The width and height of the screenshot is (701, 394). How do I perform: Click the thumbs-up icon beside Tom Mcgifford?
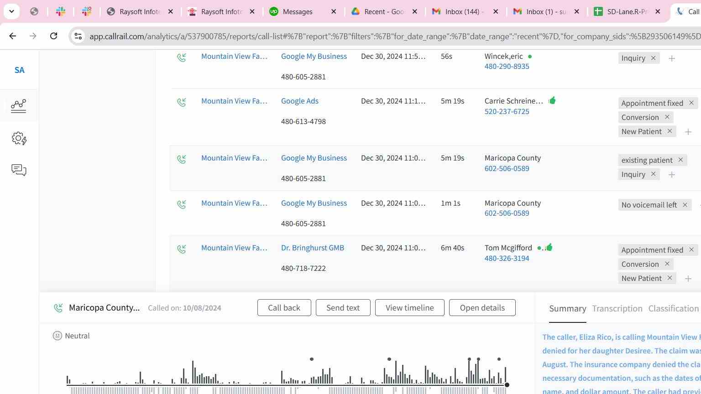pos(549,247)
